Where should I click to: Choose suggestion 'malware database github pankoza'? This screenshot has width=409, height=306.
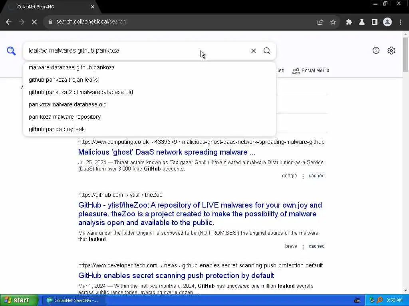(149, 67)
